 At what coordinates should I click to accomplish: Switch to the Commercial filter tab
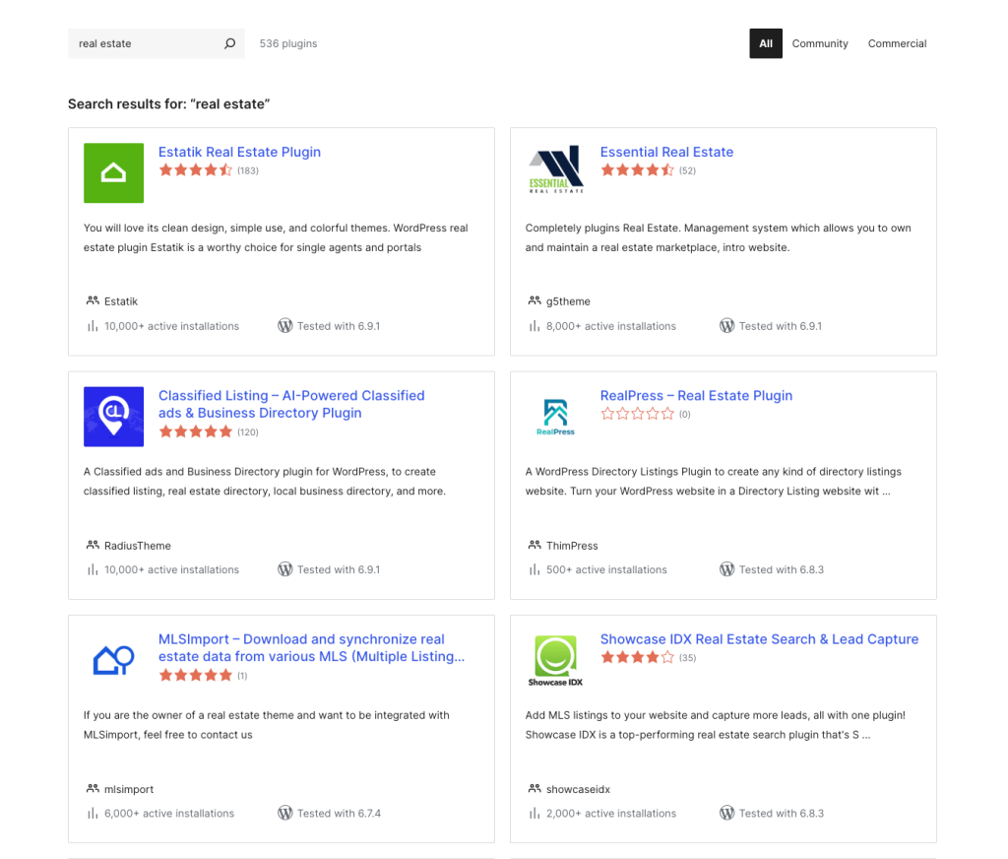point(897,43)
